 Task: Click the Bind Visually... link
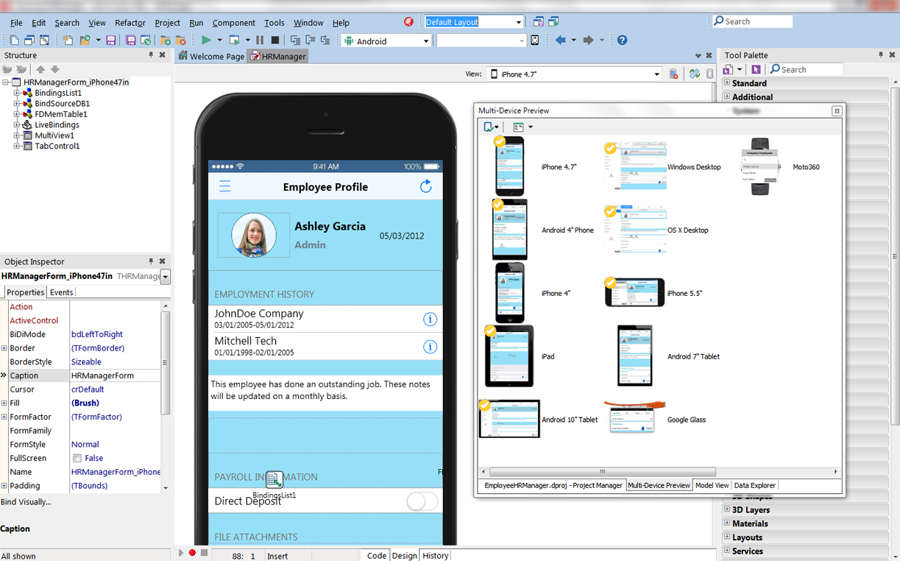click(x=26, y=502)
